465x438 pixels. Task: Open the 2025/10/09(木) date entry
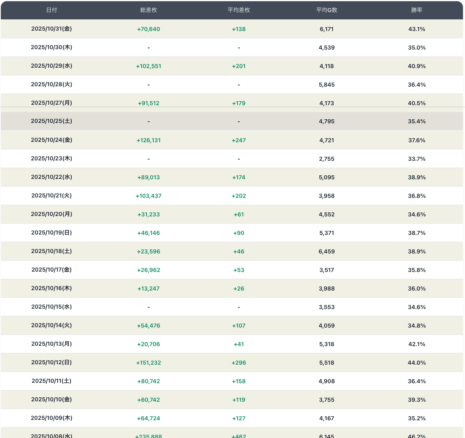click(52, 418)
